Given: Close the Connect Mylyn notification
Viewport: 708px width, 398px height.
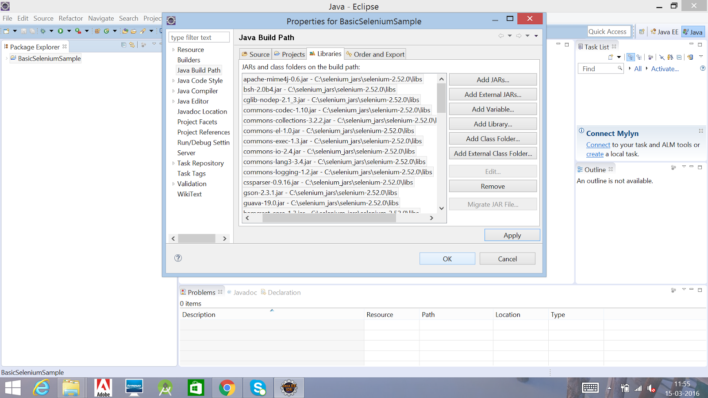Looking at the screenshot, I should coord(701,131).
